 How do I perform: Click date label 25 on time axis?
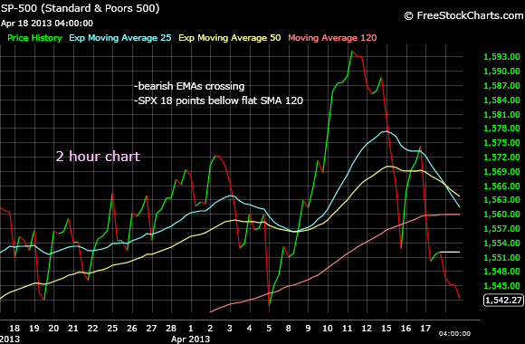click(112, 329)
